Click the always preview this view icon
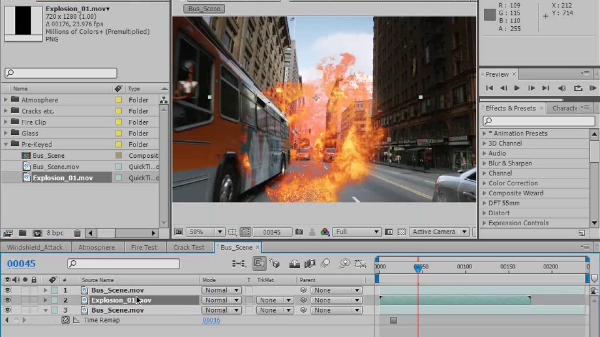 point(179,232)
